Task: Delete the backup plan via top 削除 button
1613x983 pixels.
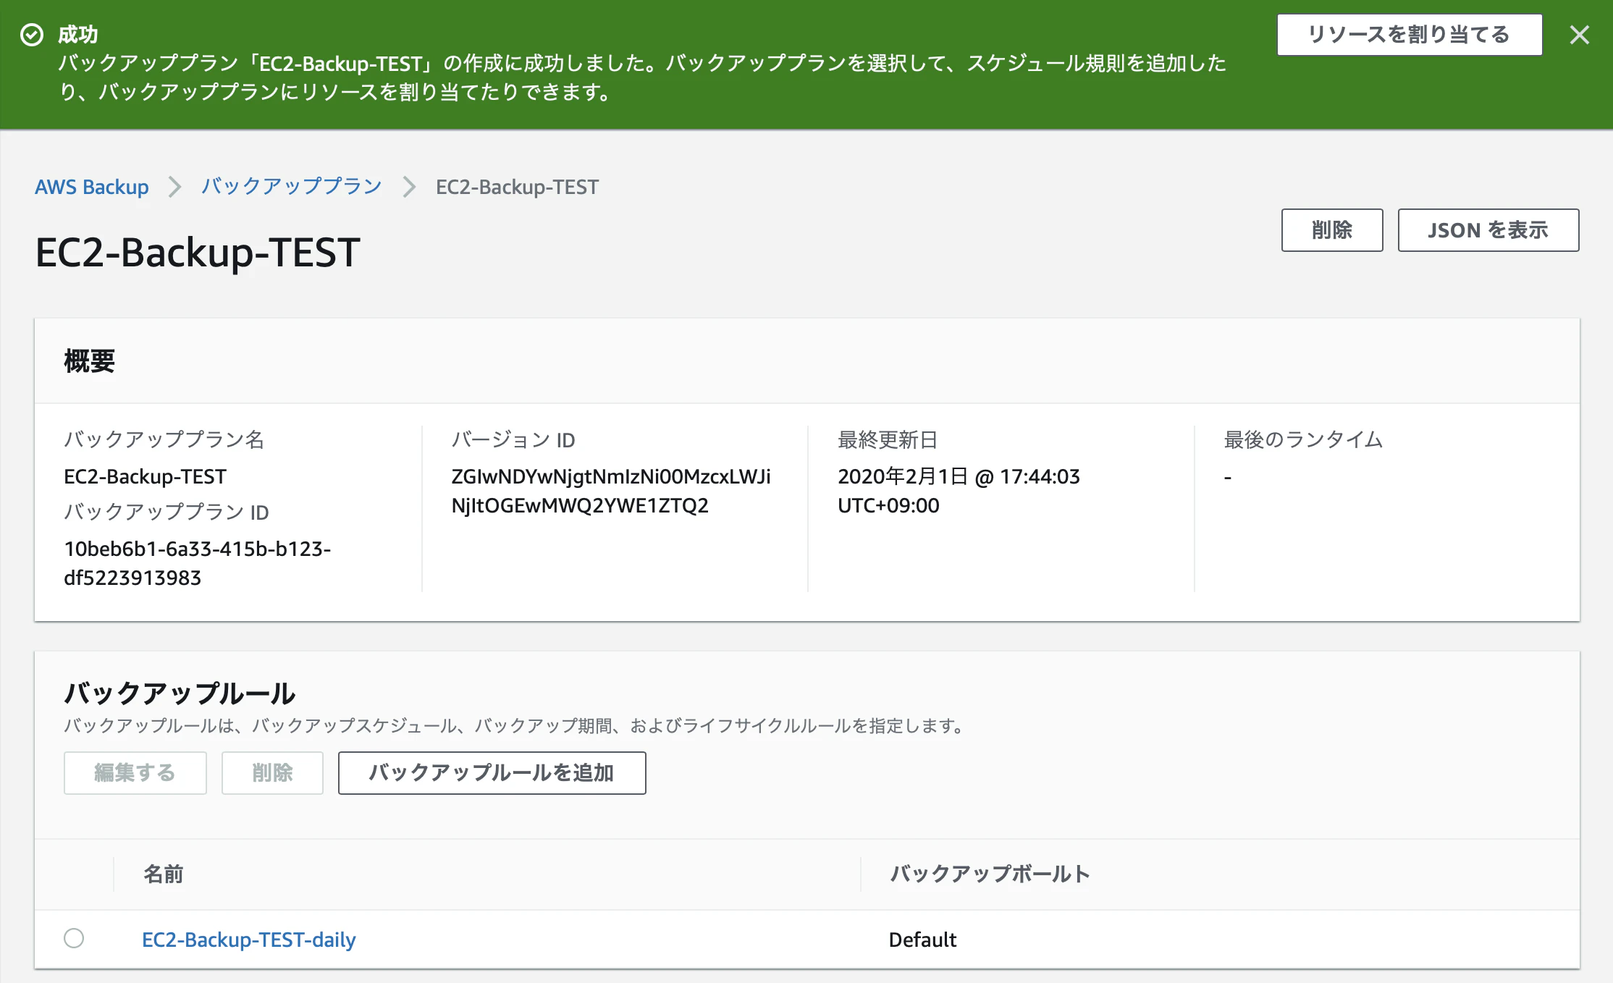Action: (x=1331, y=230)
